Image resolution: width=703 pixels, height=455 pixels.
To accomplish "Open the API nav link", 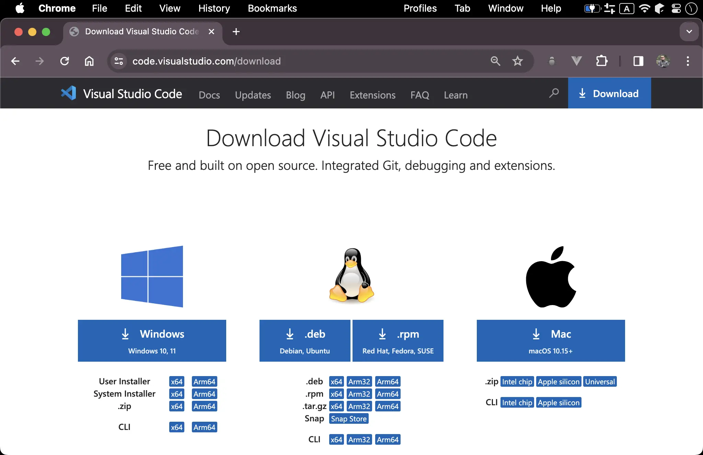I will click(327, 95).
